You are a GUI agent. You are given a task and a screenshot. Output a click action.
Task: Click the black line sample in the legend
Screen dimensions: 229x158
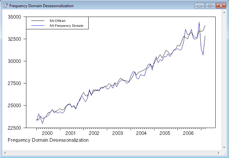(x=37, y=21)
